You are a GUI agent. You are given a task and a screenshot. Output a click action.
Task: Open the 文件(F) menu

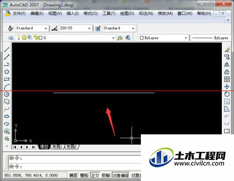(x=19, y=14)
